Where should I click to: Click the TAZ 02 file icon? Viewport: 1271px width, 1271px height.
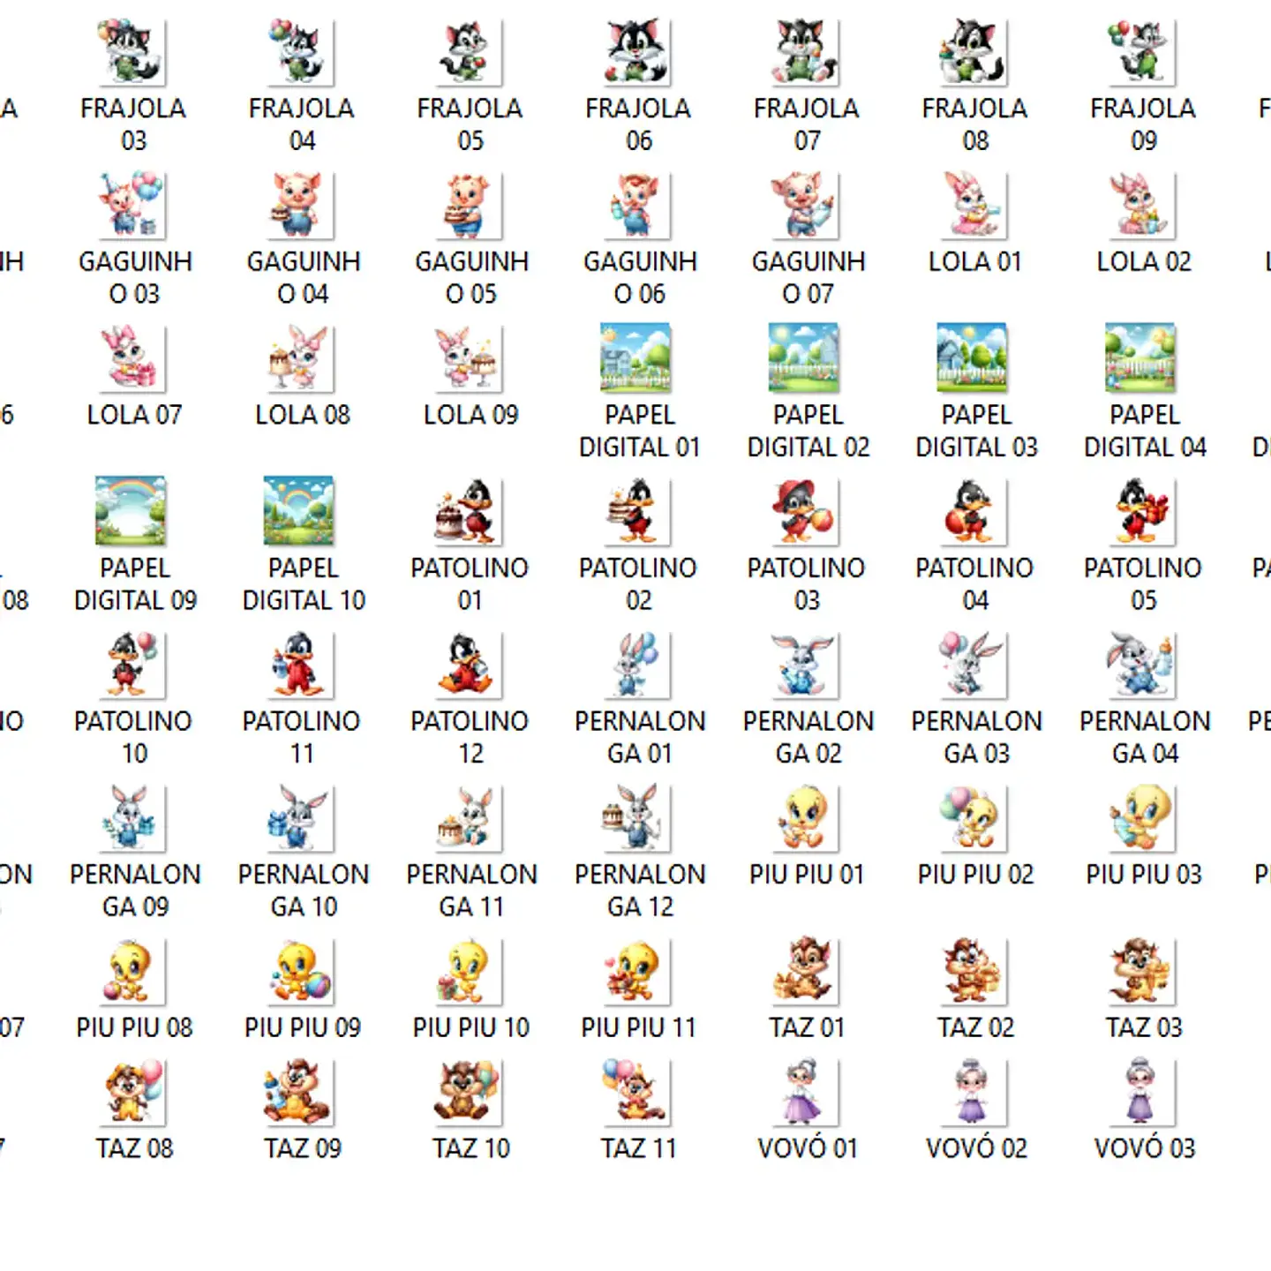click(x=975, y=971)
